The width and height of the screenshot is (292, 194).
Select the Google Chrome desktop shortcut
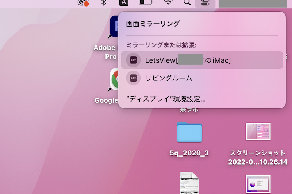click(114, 79)
